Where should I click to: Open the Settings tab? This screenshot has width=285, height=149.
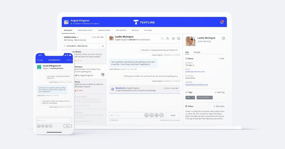pyautogui.click(x=148, y=30)
